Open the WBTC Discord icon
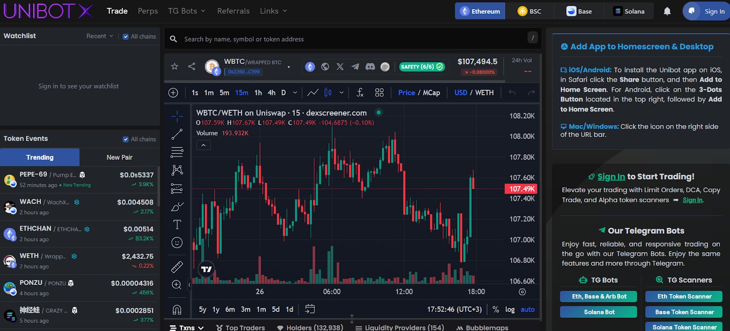 pyautogui.click(x=370, y=67)
